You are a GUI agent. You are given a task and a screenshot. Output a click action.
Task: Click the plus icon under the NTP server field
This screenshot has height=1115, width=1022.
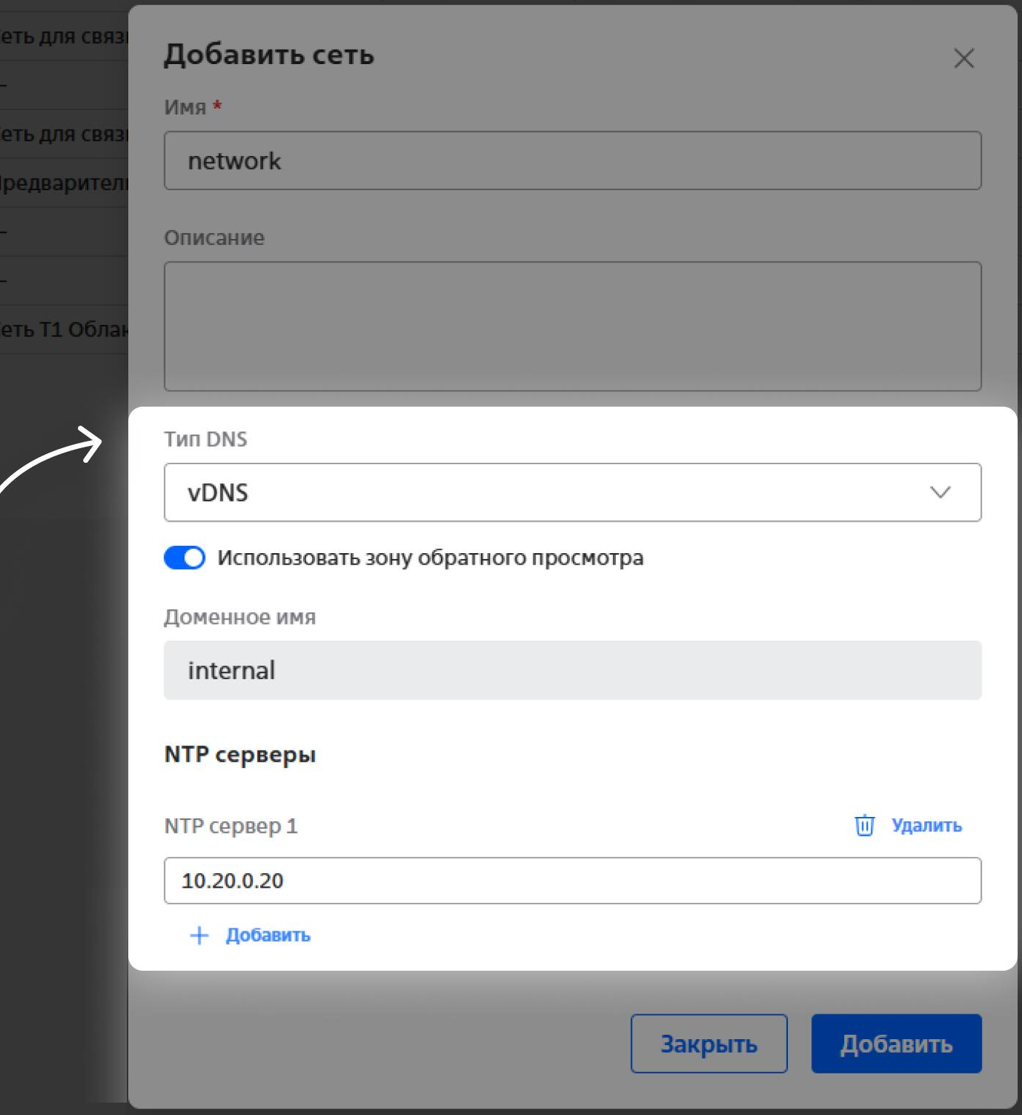pos(199,935)
